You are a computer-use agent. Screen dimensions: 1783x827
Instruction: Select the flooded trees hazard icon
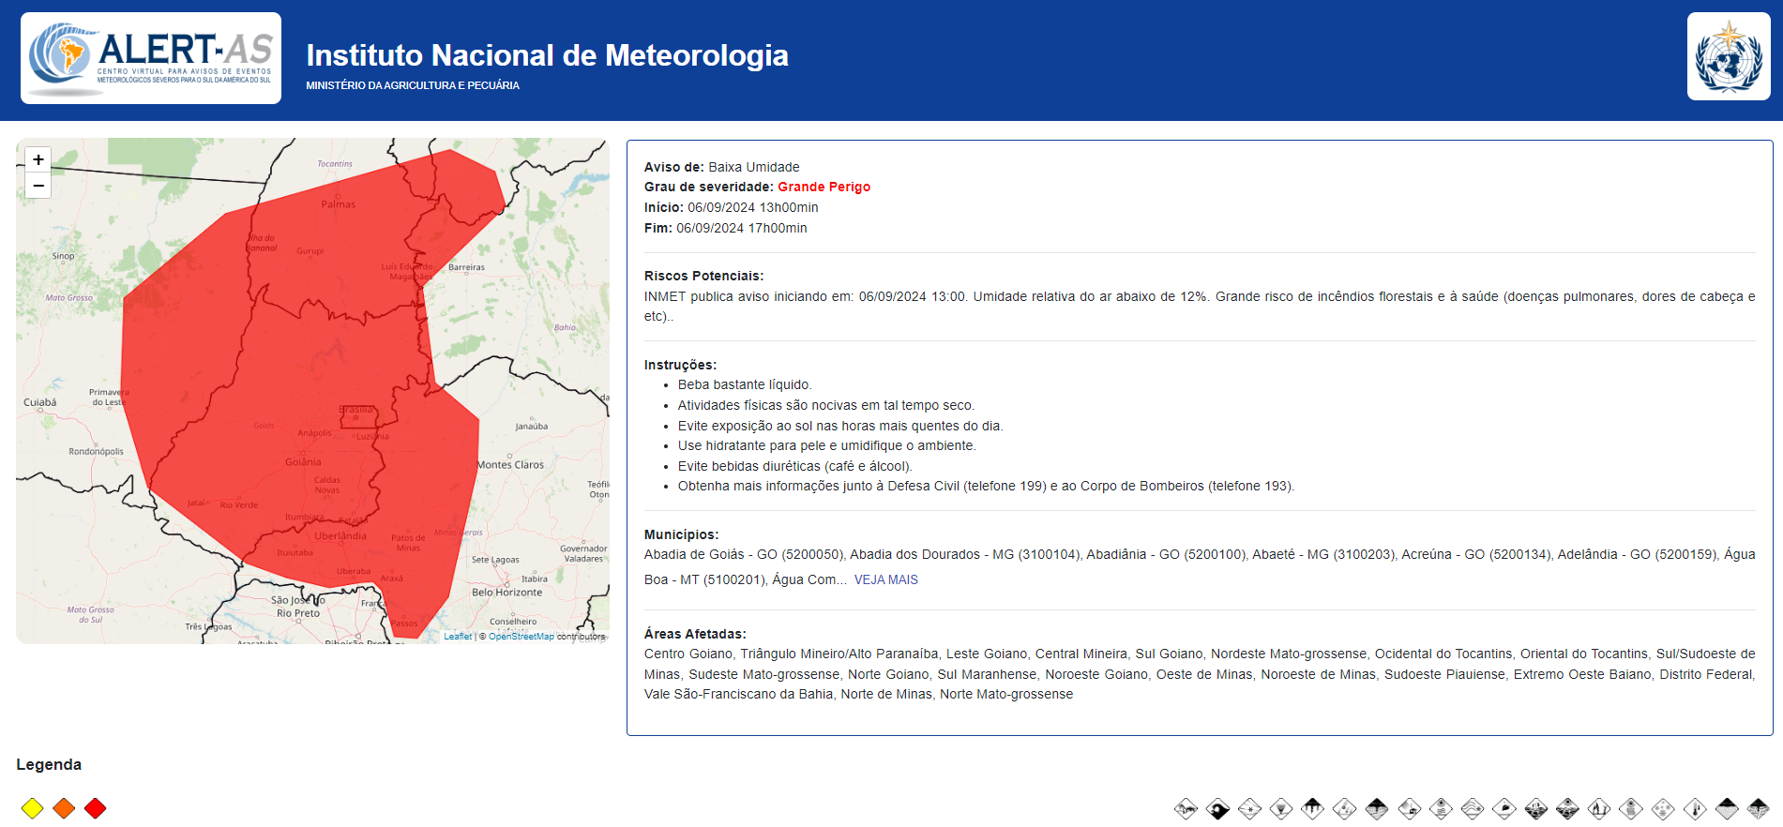click(1535, 808)
